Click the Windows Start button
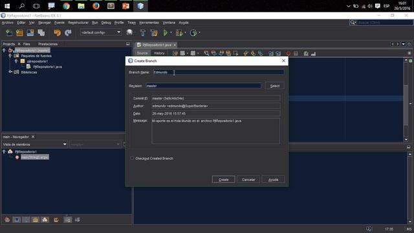Screen dimensions: 414x233 (x=7, y=6)
